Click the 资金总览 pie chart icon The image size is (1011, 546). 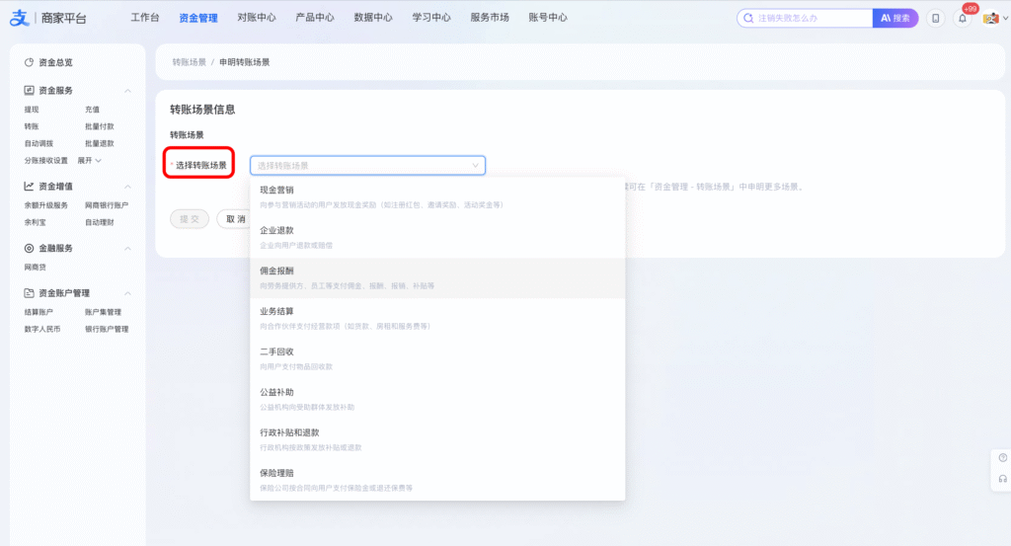coord(29,62)
